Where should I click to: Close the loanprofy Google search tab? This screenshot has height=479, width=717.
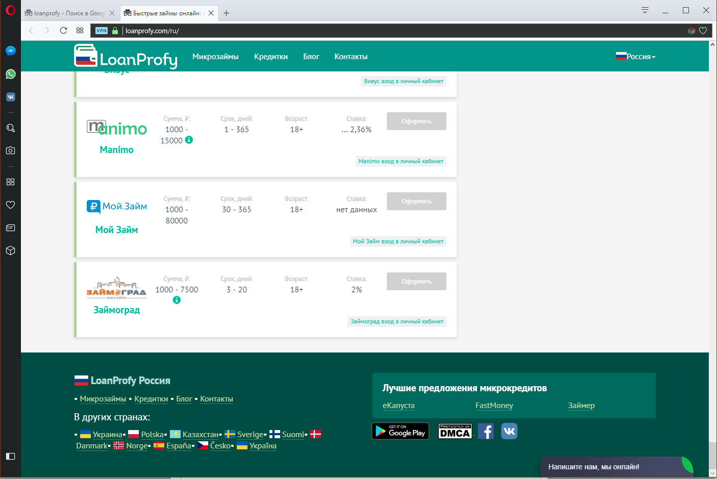point(112,13)
